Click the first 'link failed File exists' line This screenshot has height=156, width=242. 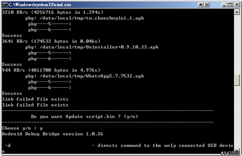[35, 99]
